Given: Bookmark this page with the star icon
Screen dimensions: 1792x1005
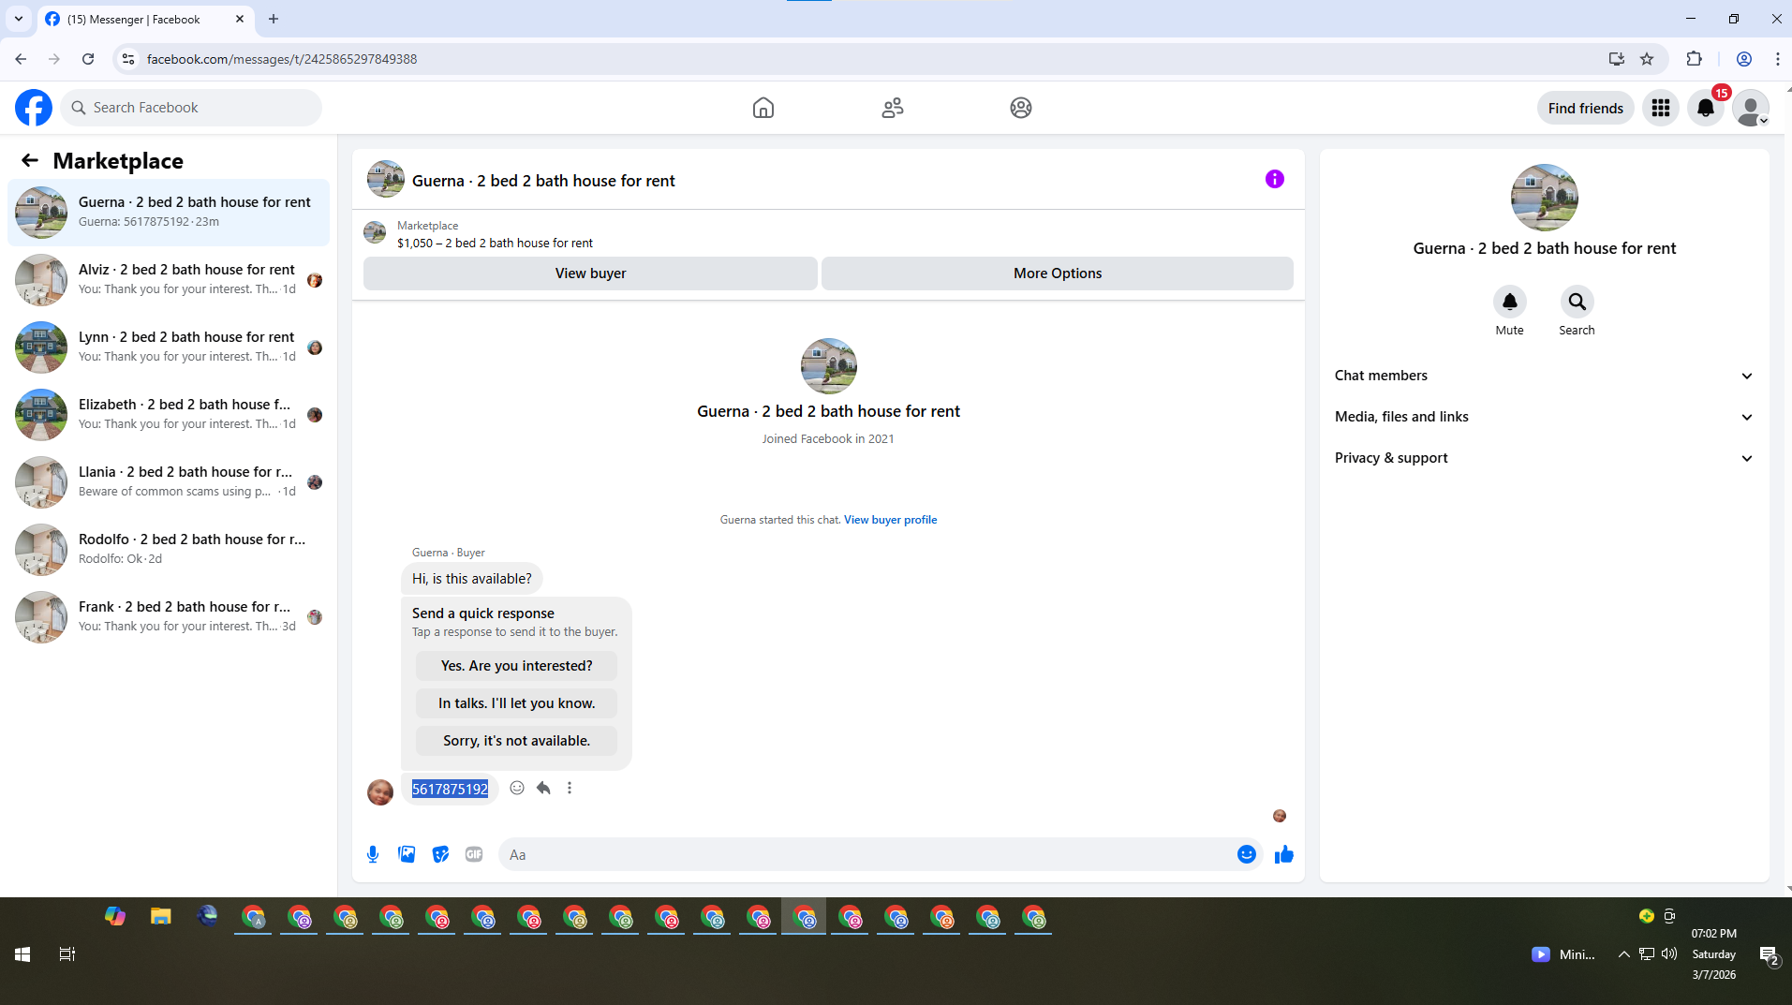Looking at the screenshot, I should tap(1647, 59).
